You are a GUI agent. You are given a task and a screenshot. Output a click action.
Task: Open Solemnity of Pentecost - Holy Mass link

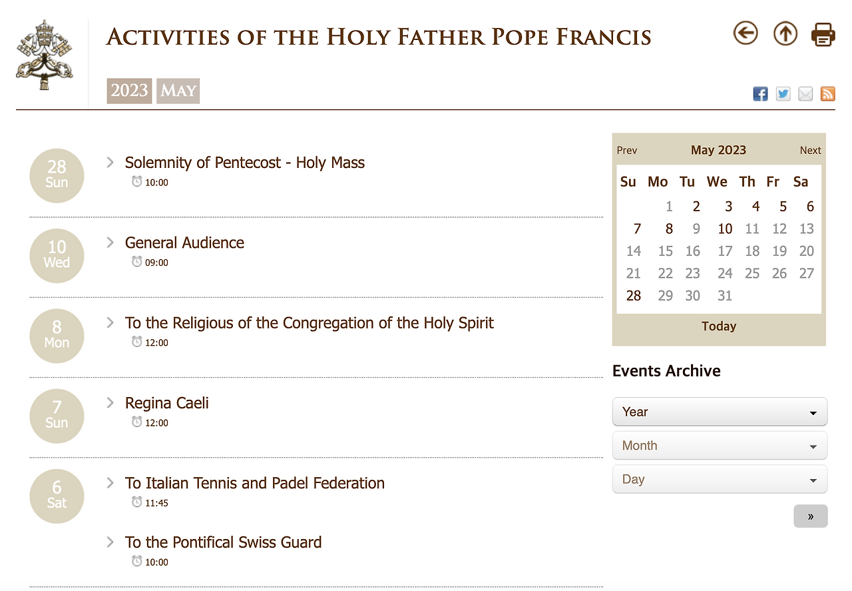244,163
